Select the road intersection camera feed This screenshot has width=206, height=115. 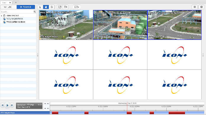pyautogui.click(x=174, y=25)
